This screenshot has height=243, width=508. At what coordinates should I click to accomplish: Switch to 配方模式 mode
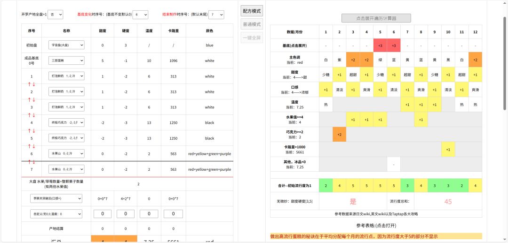point(252,11)
